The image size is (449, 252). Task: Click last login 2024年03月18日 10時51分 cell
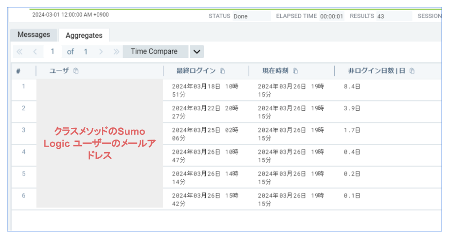point(205,90)
